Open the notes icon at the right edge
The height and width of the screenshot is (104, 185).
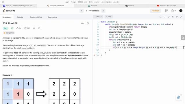coord(183,38)
